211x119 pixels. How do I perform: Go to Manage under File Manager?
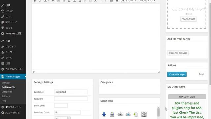tap(6, 83)
